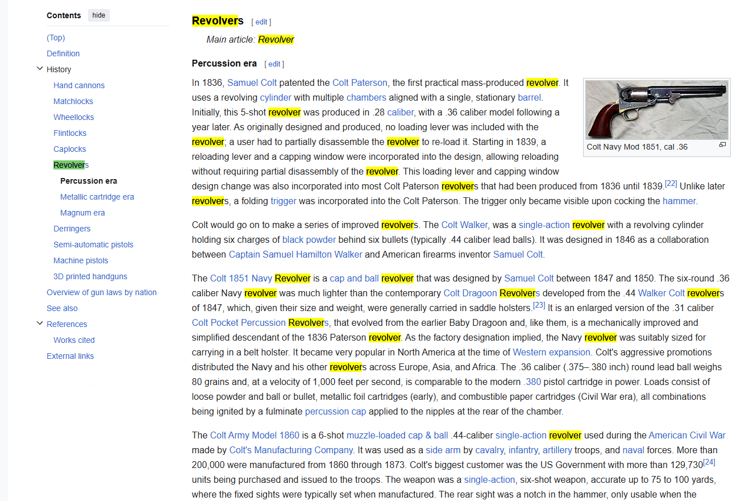Image resolution: width=745 pixels, height=501 pixels.
Task: Open the main article Revolver link
Action: coord(276,39)
